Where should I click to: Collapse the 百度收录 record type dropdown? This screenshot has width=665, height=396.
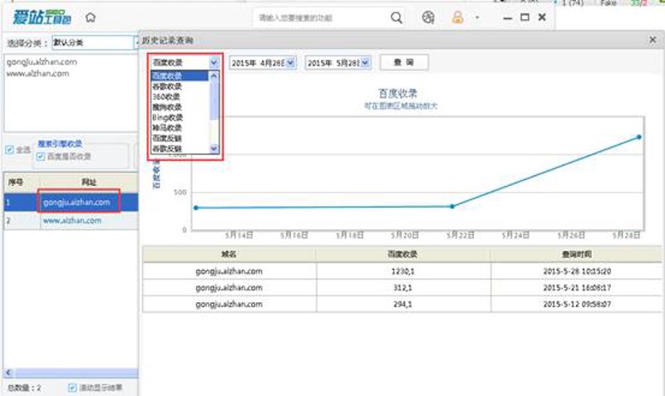pyautogui.click(x=214, y=63)
